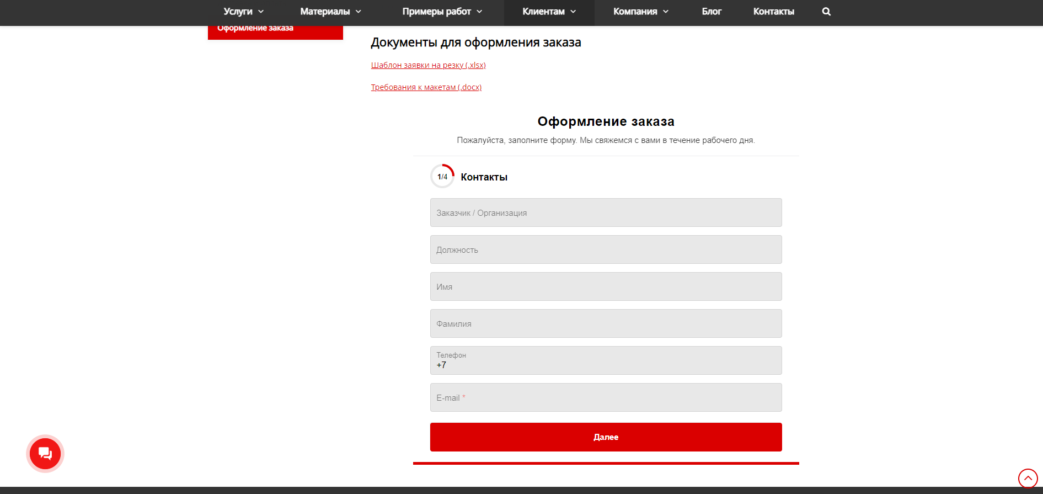
Task: Expand the Клиентам menu chevron
Action: point(573,12)
